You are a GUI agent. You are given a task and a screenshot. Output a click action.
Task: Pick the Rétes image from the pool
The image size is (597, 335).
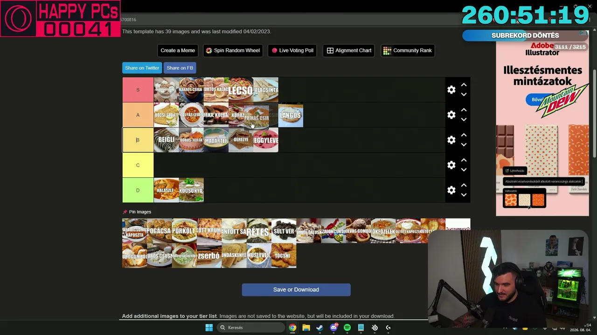[x=259, y=231]
